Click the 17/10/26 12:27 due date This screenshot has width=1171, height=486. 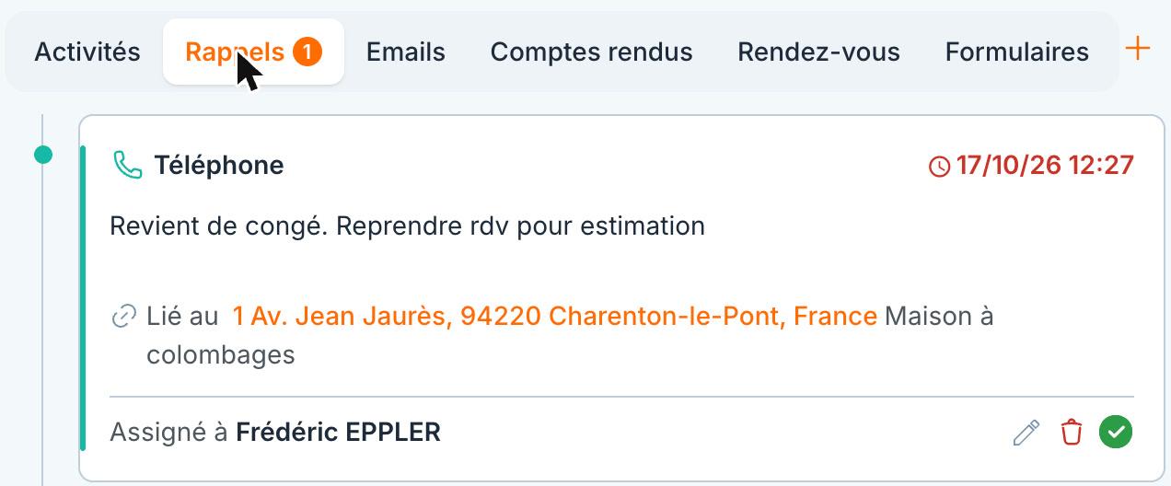(1045, 166)
